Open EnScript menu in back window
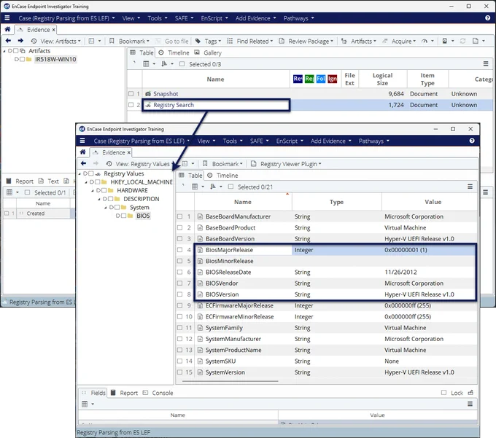 click(x=214, y=18)
